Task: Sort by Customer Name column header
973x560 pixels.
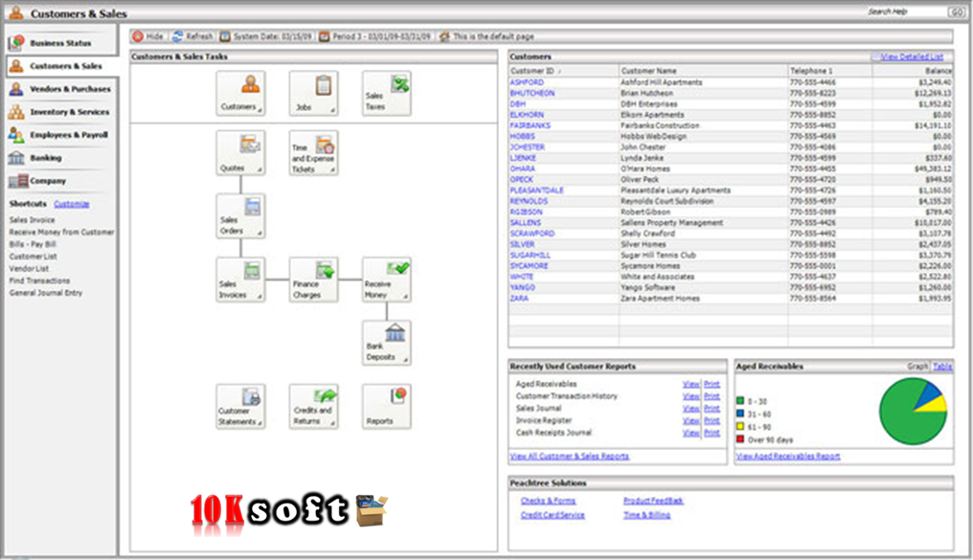Action: pos(703,71)
